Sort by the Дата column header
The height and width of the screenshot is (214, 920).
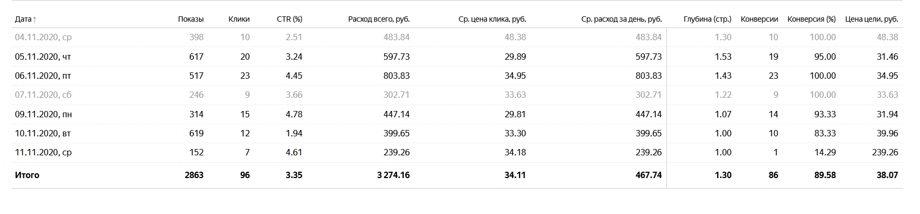26,19
